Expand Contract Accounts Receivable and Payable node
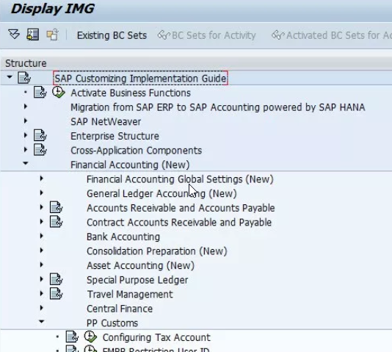This screenshot has width=392, height=352. pos(42,221)
